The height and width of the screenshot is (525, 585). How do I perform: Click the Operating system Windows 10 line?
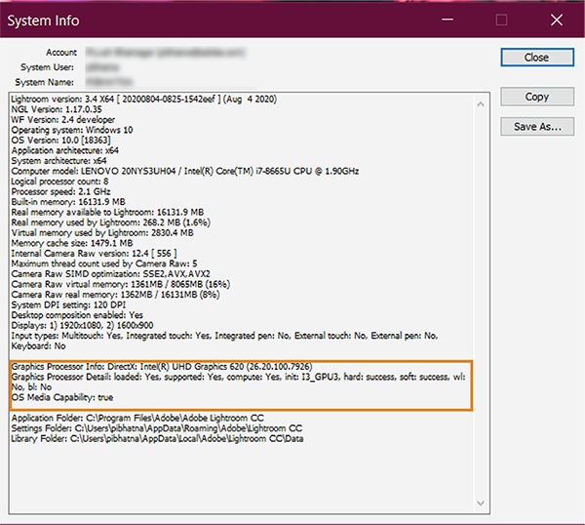pyautogui.click(x=72, y=130)
